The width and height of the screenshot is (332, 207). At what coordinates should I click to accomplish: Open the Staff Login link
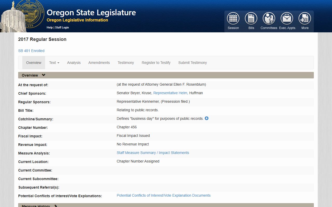62,27
